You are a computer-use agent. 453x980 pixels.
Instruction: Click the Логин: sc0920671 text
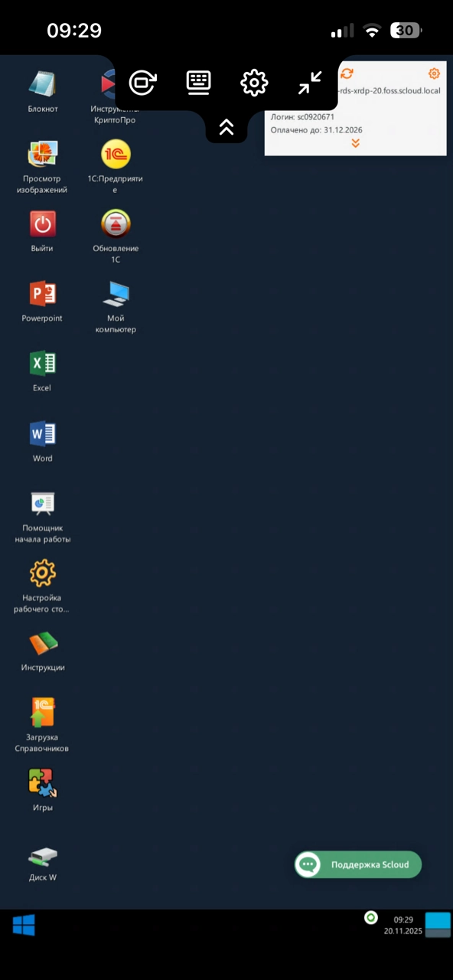click(302, 116)
